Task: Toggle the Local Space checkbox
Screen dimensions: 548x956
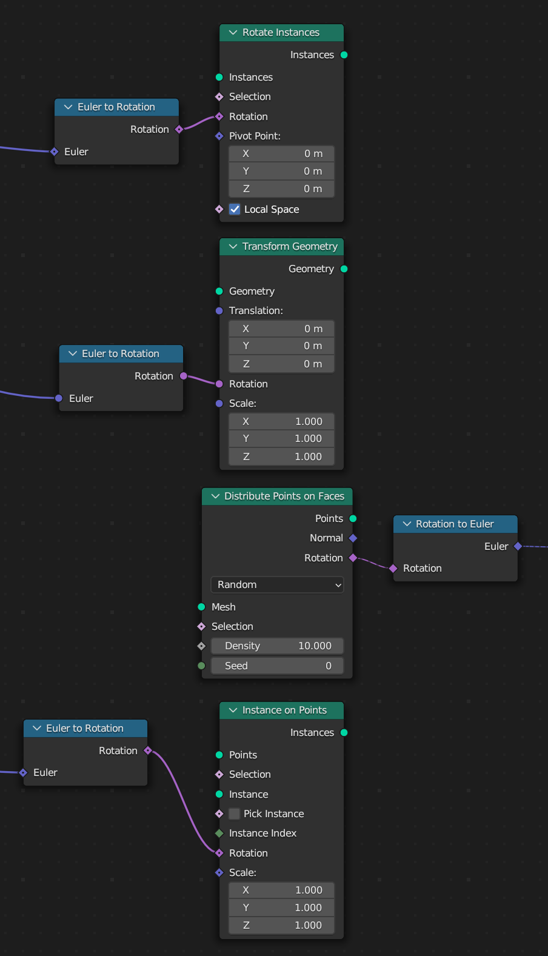Action: pos(235,210)
